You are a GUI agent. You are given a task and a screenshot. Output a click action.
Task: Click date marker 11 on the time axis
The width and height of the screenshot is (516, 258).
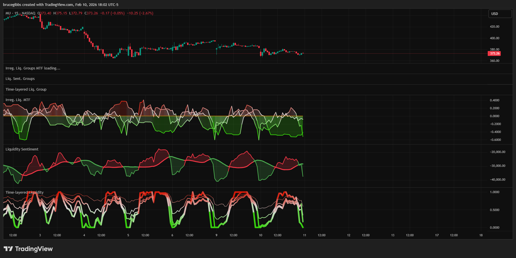tap(305, 235)
